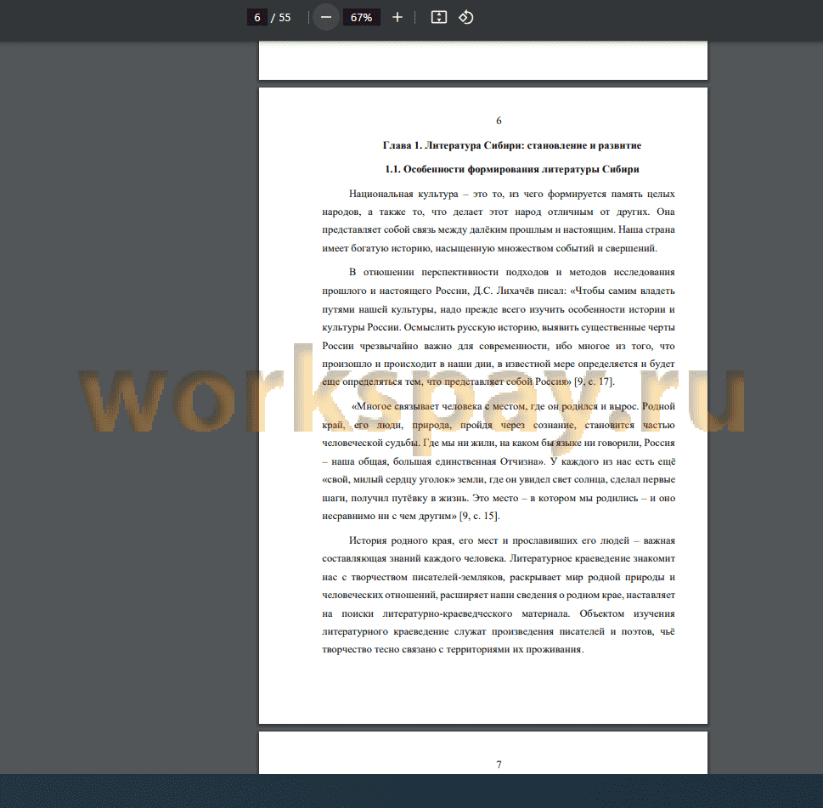823x808 pixels.
Task: Edit the 67% zoom level field
Action: click(x=361, y=17)
